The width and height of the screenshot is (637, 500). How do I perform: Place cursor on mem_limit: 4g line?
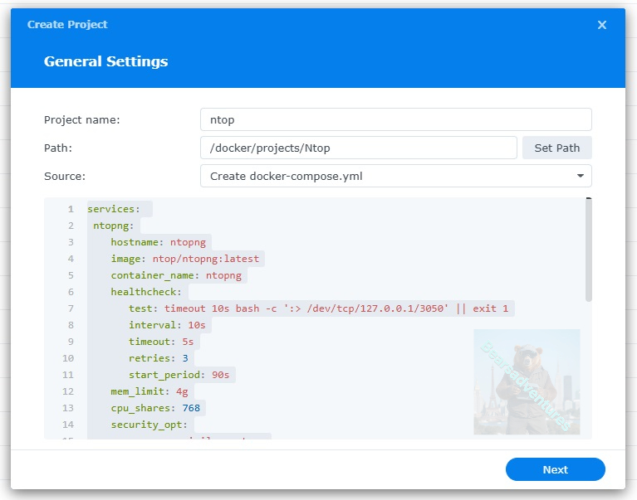click(149, 391)
